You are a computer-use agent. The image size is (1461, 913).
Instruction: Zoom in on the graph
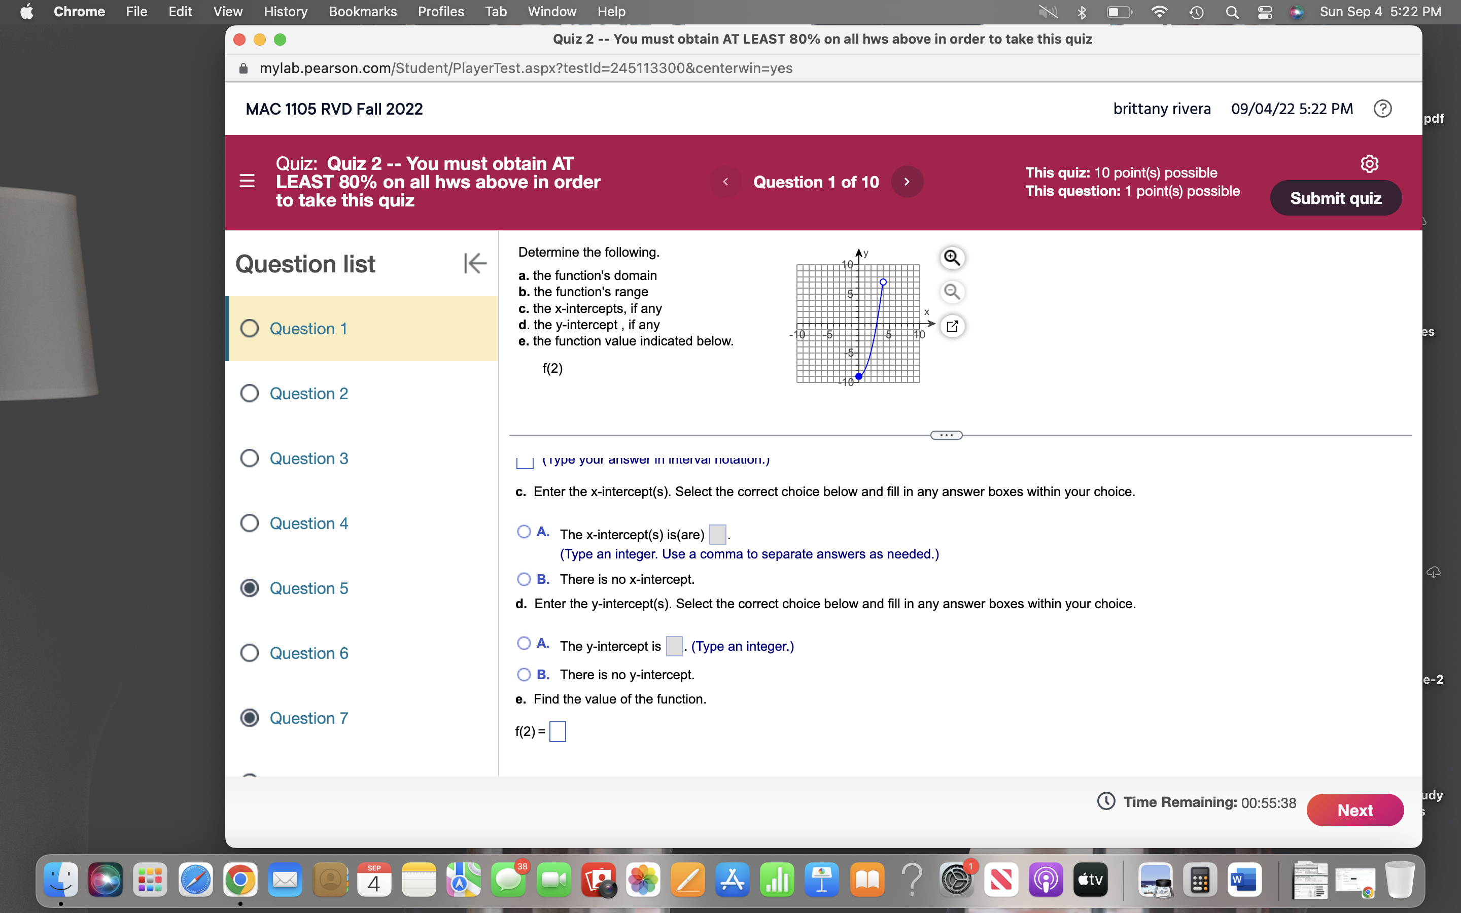click(x=952, y=258)
